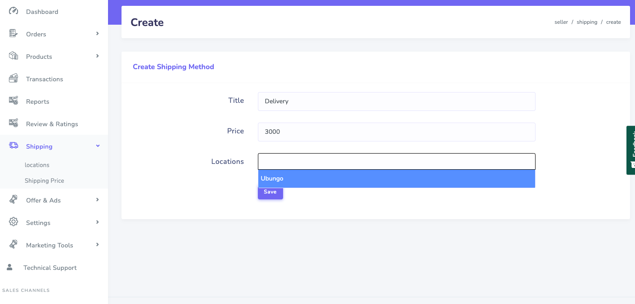This screenshot has width=635, height=304.
Task: Follow the shipping breadcrumb link
Action: pyautogui.click(x=587, y=22)
